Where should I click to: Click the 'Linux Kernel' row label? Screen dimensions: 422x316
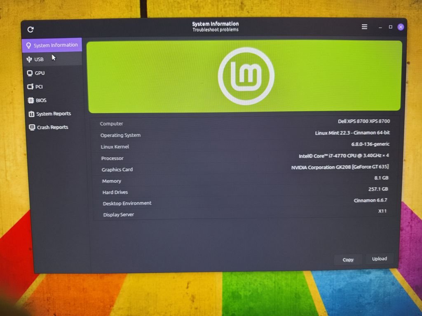[x=115, y=147]
